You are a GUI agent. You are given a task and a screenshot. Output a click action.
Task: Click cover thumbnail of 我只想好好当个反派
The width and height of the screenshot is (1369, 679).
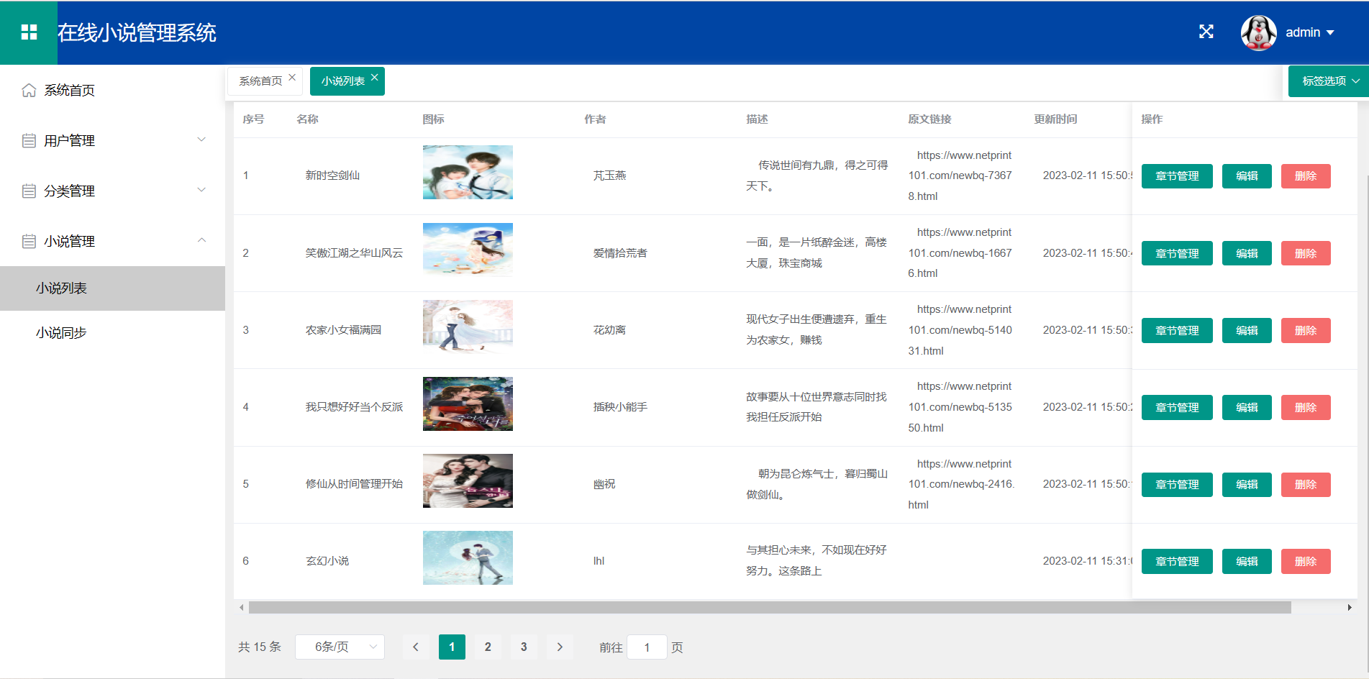click(x=468, y=404)
